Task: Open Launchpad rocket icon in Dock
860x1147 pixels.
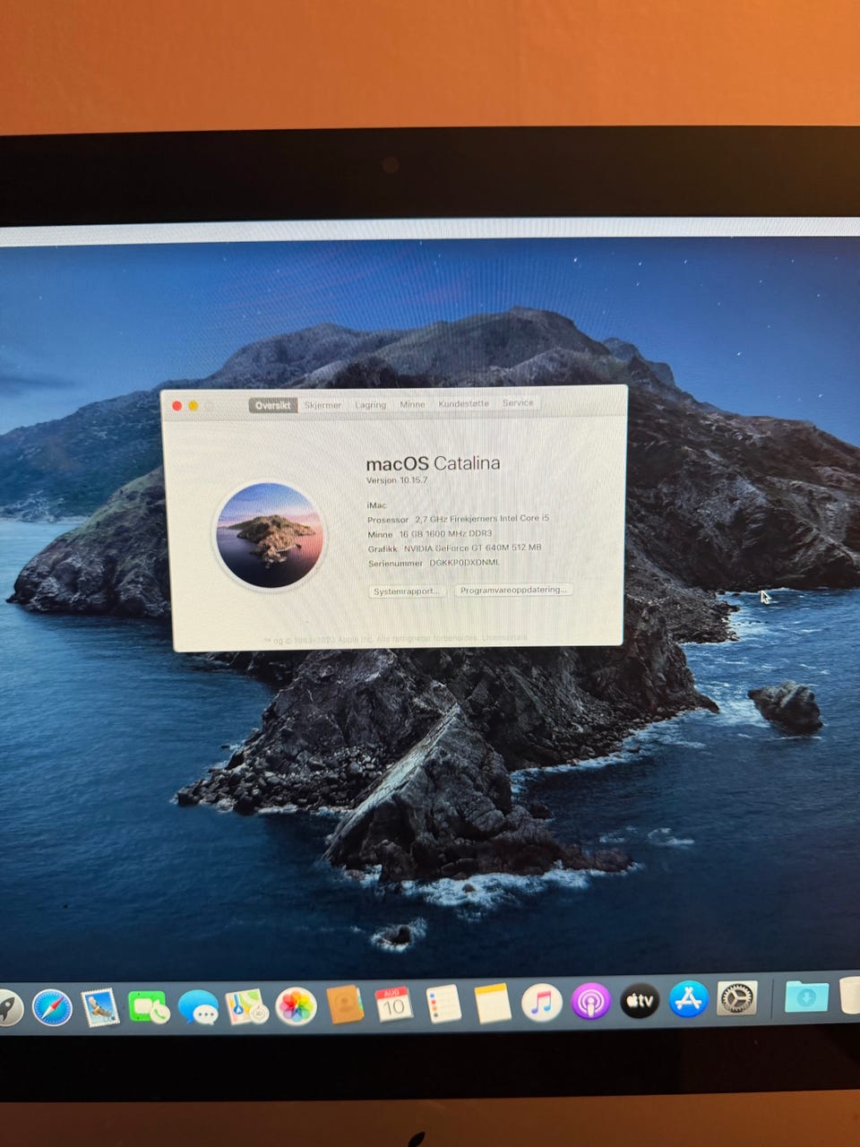Action: tap(9, 1007)
